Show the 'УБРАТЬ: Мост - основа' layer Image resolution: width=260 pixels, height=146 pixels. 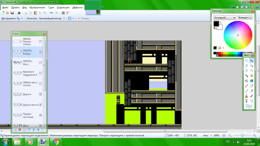pos(40,84)
